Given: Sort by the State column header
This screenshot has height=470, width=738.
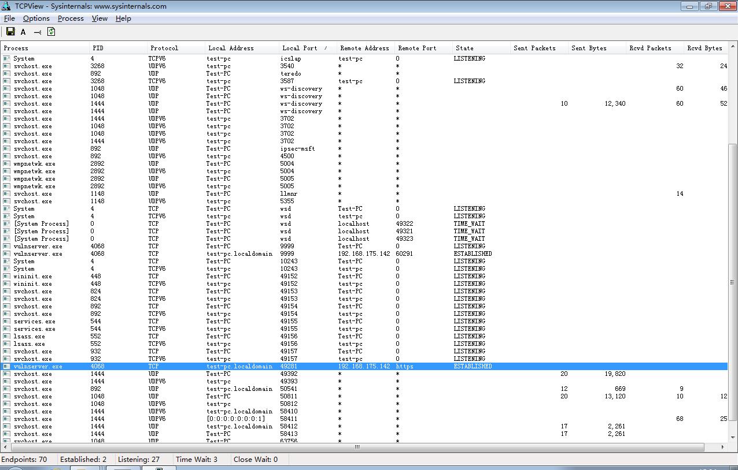Looking at the screenshot, I should (x=481, y=48).
